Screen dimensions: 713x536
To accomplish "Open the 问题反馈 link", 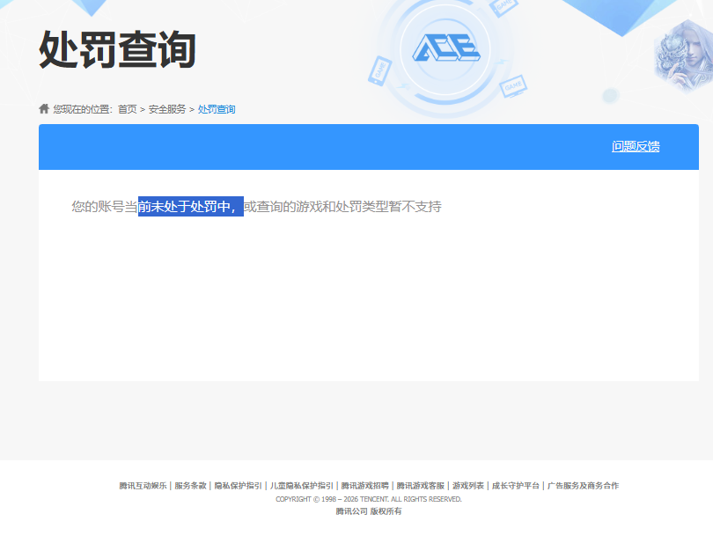I will pos(636,146).
